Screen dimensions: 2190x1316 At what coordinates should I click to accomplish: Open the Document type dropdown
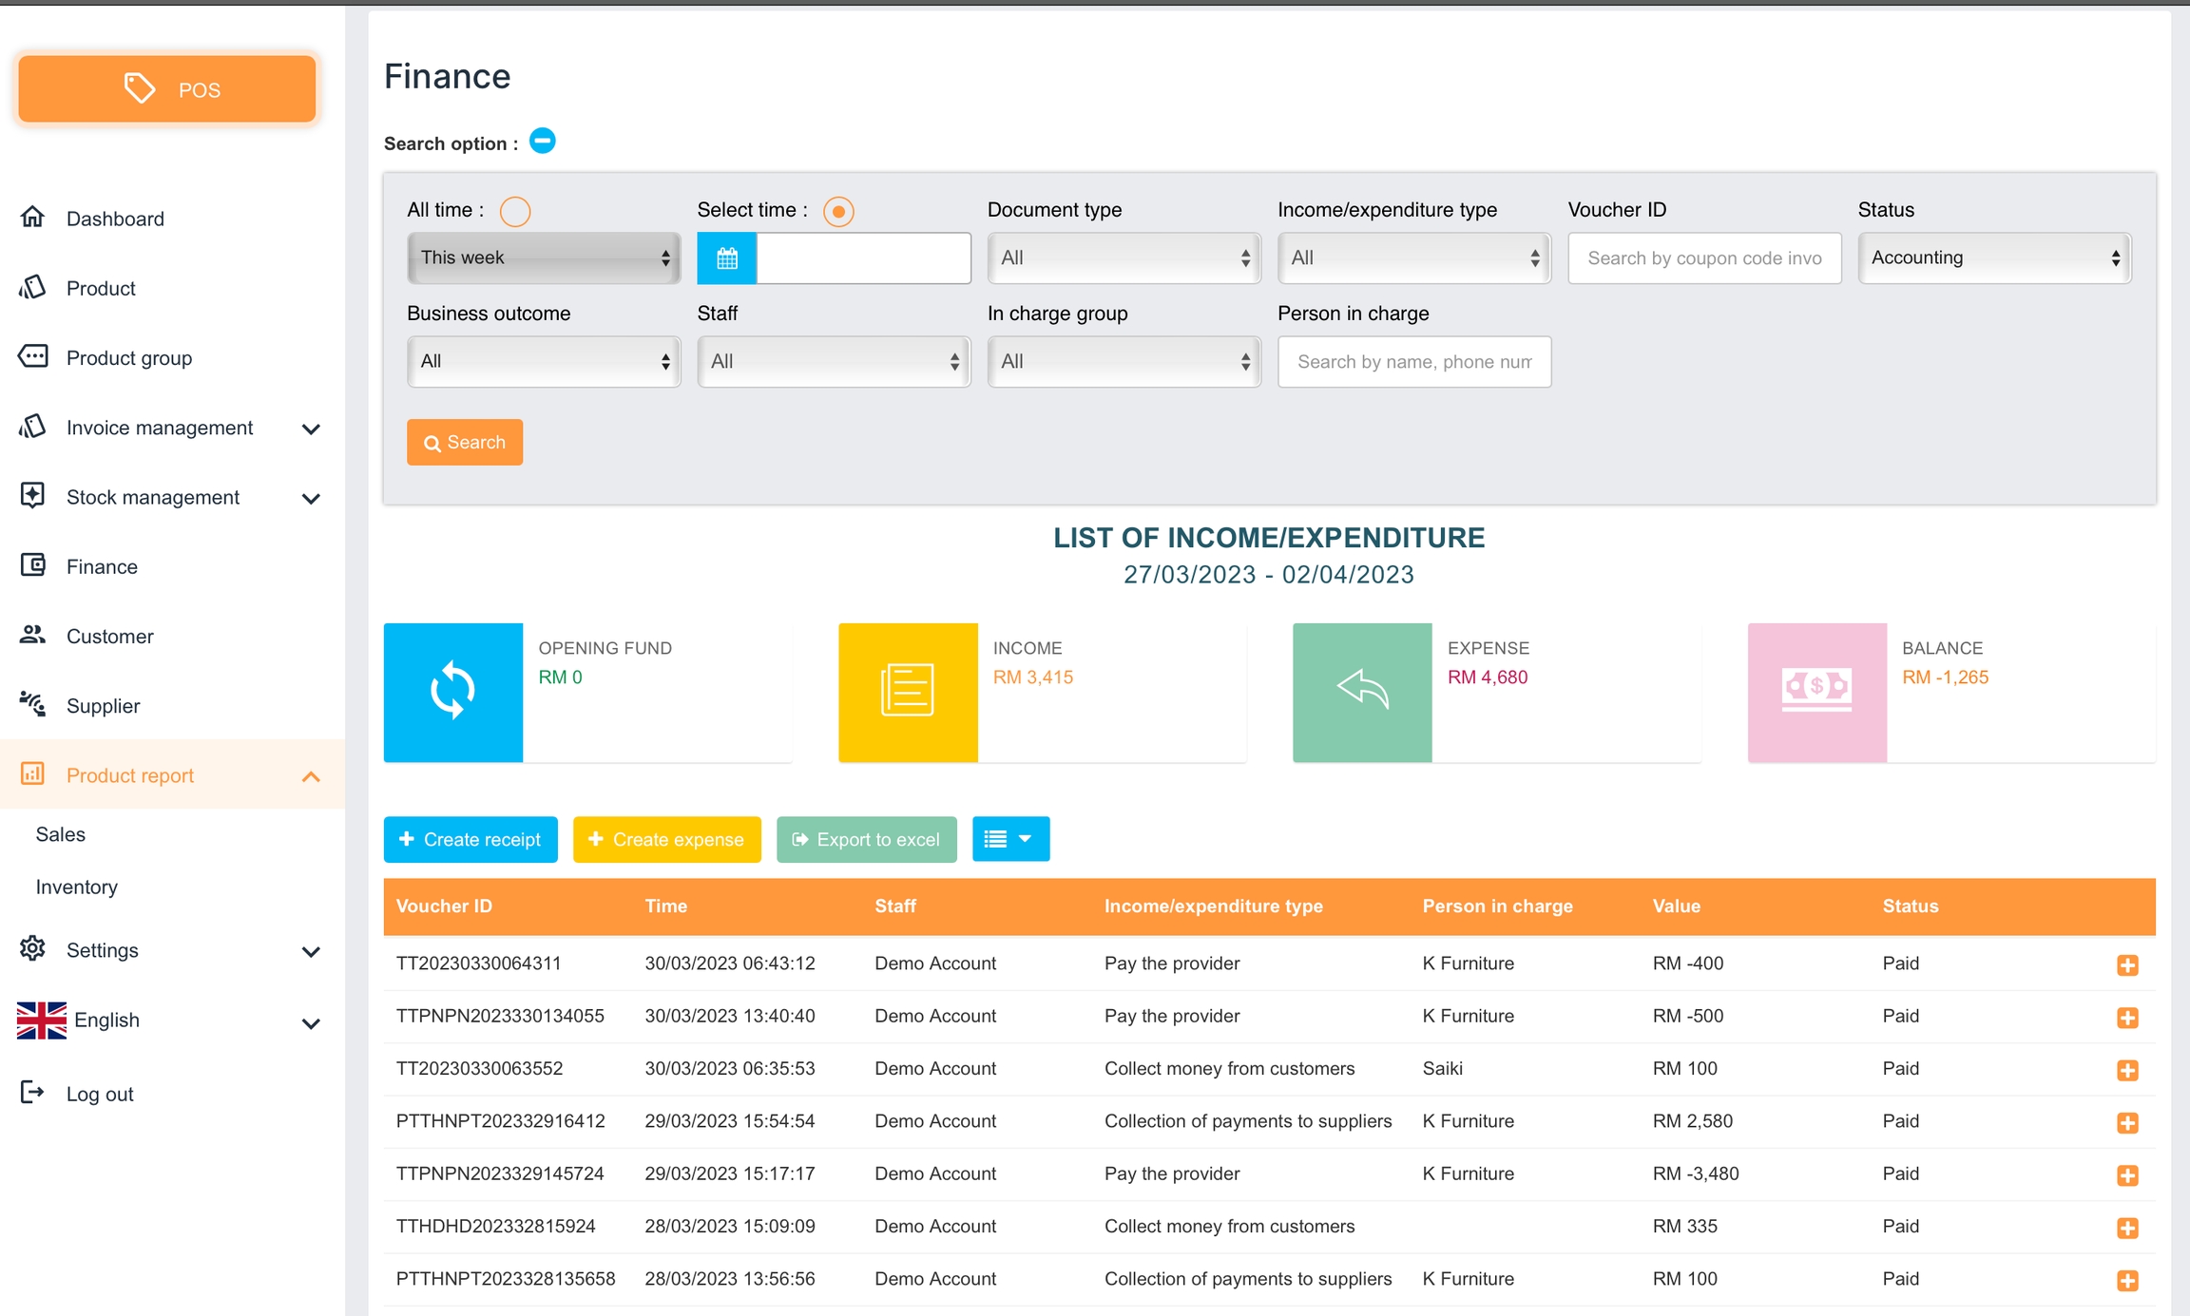(1124, 257)
